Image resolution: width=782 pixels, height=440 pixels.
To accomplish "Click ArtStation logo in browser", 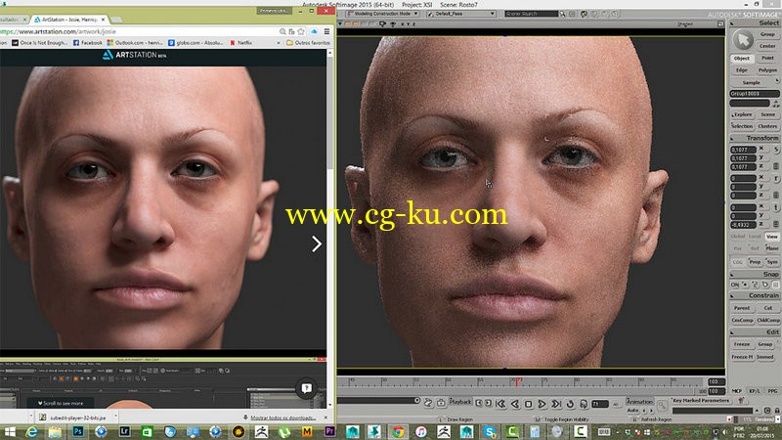I will (x=135, y=55).
